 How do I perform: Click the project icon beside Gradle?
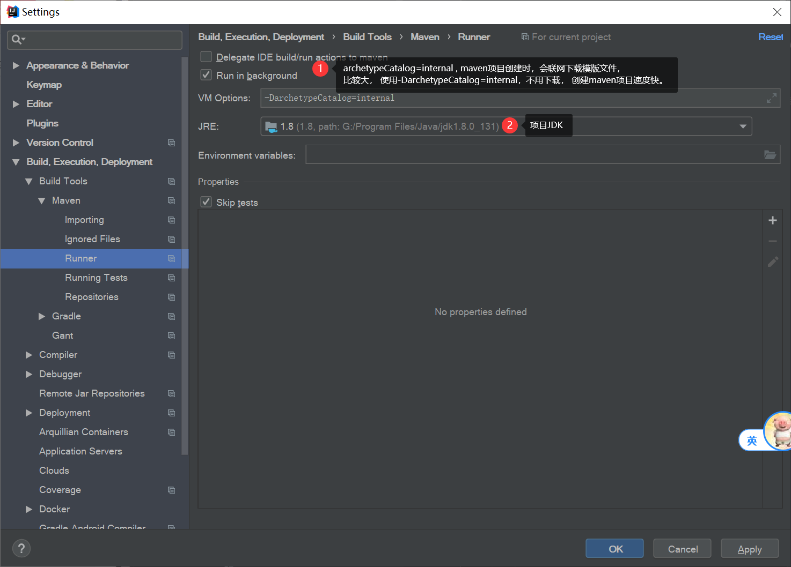[172, 316]
